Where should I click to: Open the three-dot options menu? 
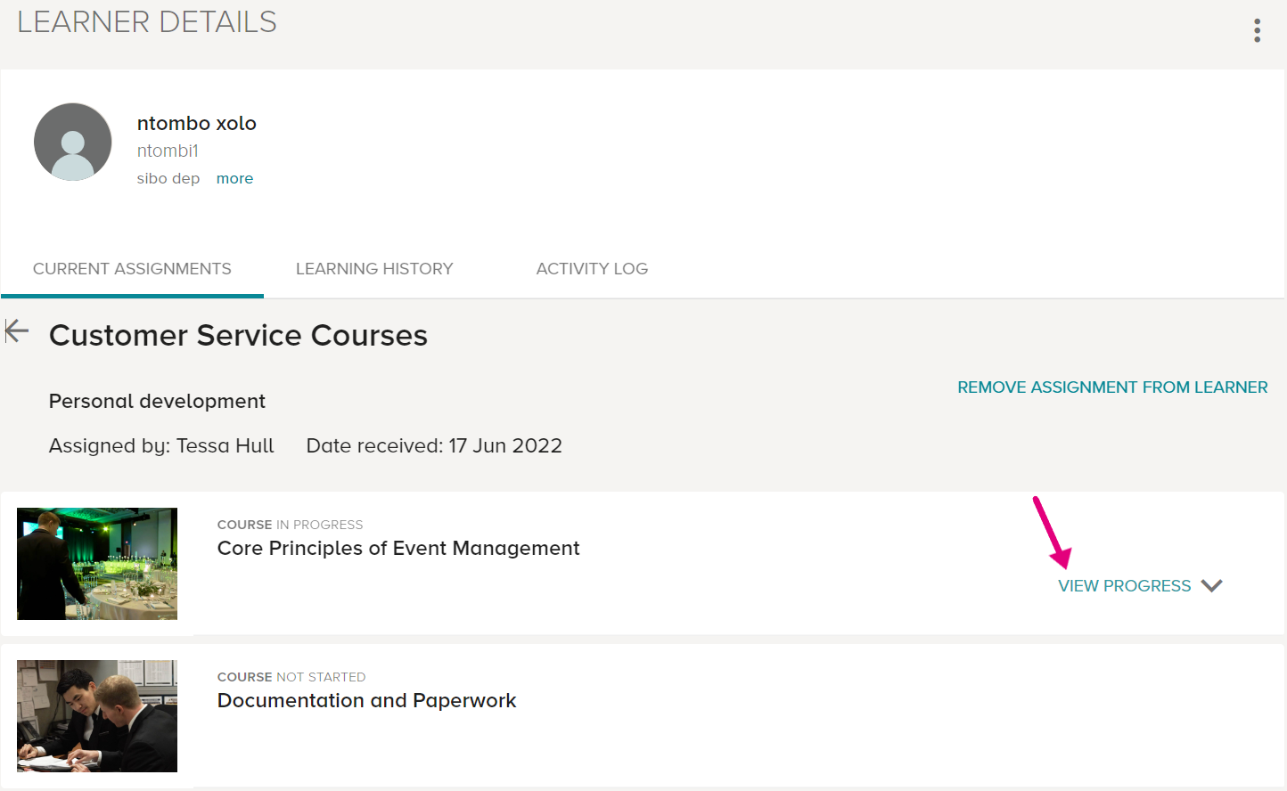[x=1257, y=30]
